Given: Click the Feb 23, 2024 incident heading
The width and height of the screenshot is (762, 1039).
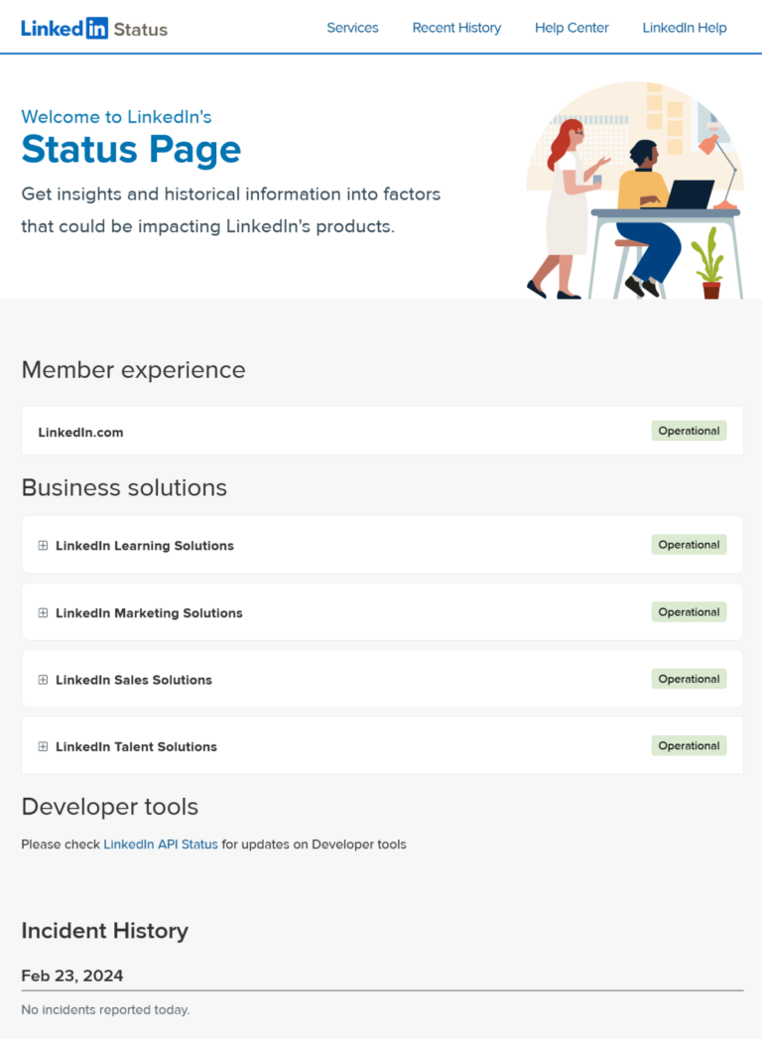Looking at the screenshot, I should [x=71, y=975].
